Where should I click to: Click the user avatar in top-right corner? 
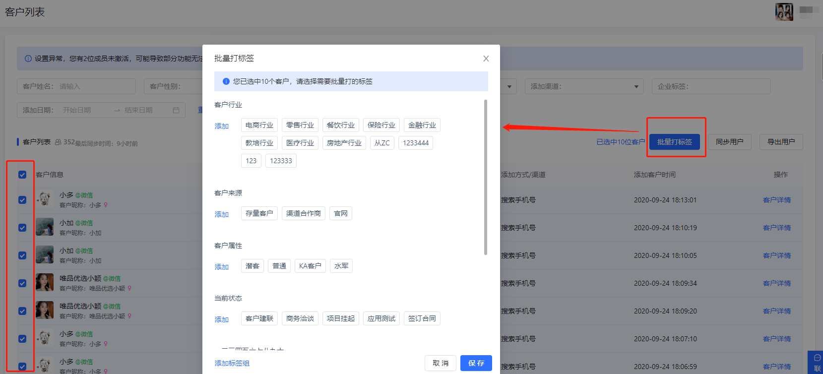[x=784, y=11]
